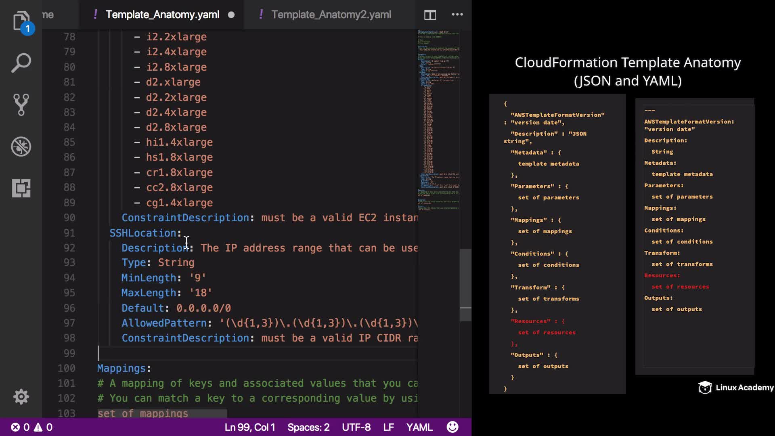The width and height of the screenshot is (775, 436).
Task: Click the LF end-of-line button
Action: pyautogui.click(x=388, y=427)
